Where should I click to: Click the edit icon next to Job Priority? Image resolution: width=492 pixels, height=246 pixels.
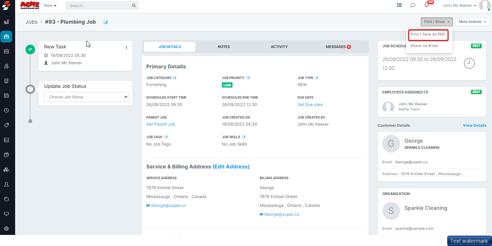(x=248, y=78)
